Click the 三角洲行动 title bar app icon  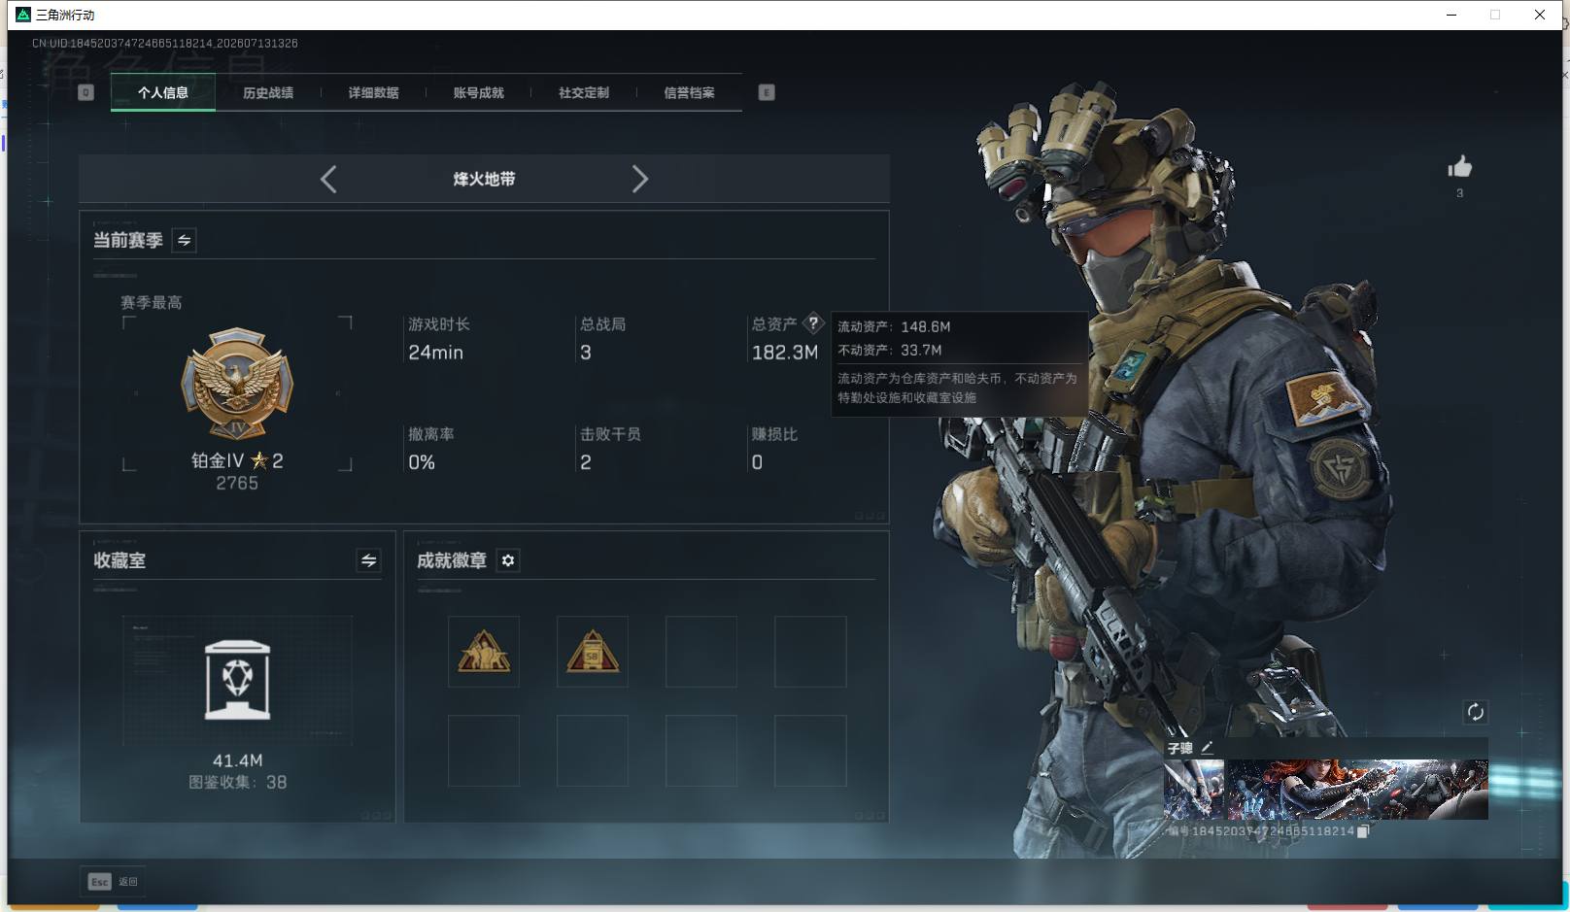tap(23, 15)
